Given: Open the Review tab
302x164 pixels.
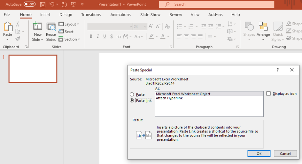Looking at the screenshot, I should tap(176, 15).
